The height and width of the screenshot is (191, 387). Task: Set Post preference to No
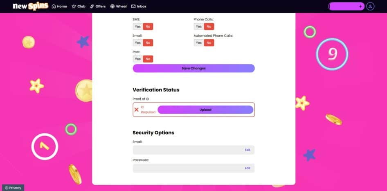(x=148, y=59)
